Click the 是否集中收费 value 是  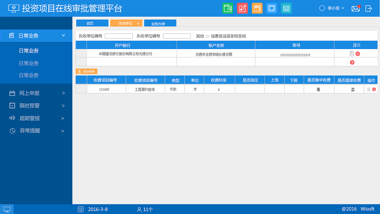tap(319, 89)
